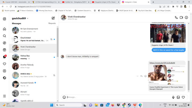
Task: Open File Explorer from taskbar
Action: click(96, 105)
